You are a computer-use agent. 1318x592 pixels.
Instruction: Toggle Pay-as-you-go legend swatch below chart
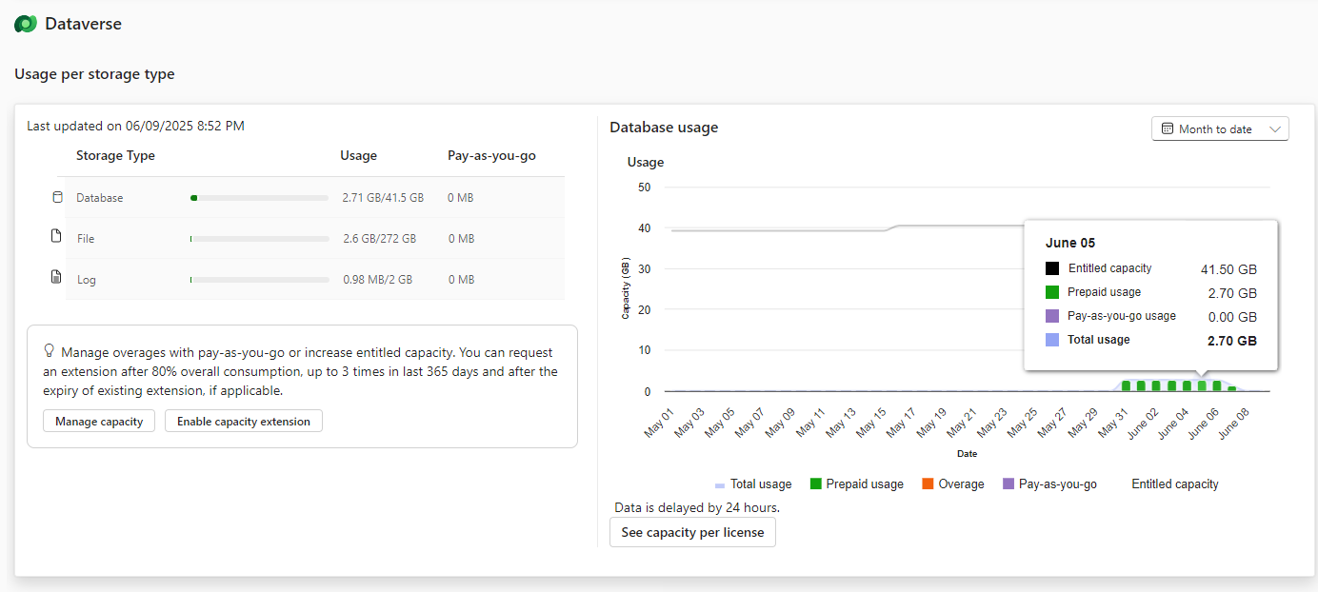pos(1008,483)
